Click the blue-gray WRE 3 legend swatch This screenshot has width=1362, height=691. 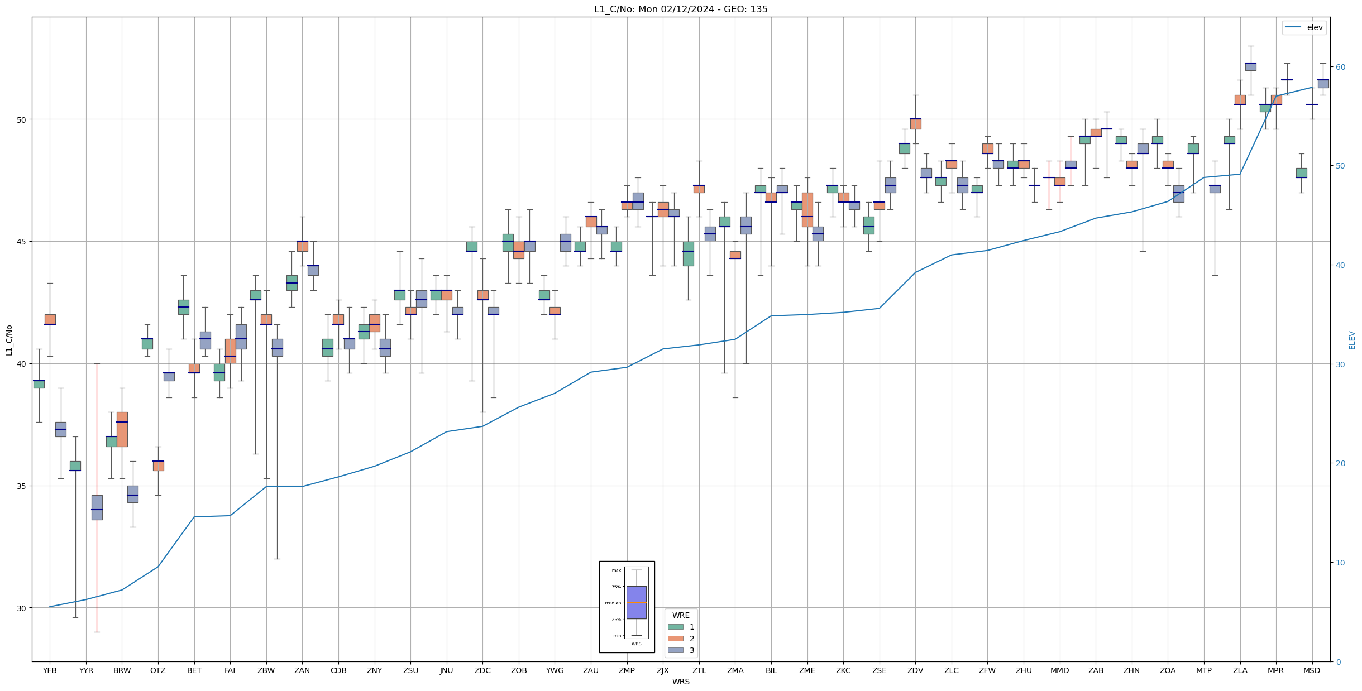[675, 650]
